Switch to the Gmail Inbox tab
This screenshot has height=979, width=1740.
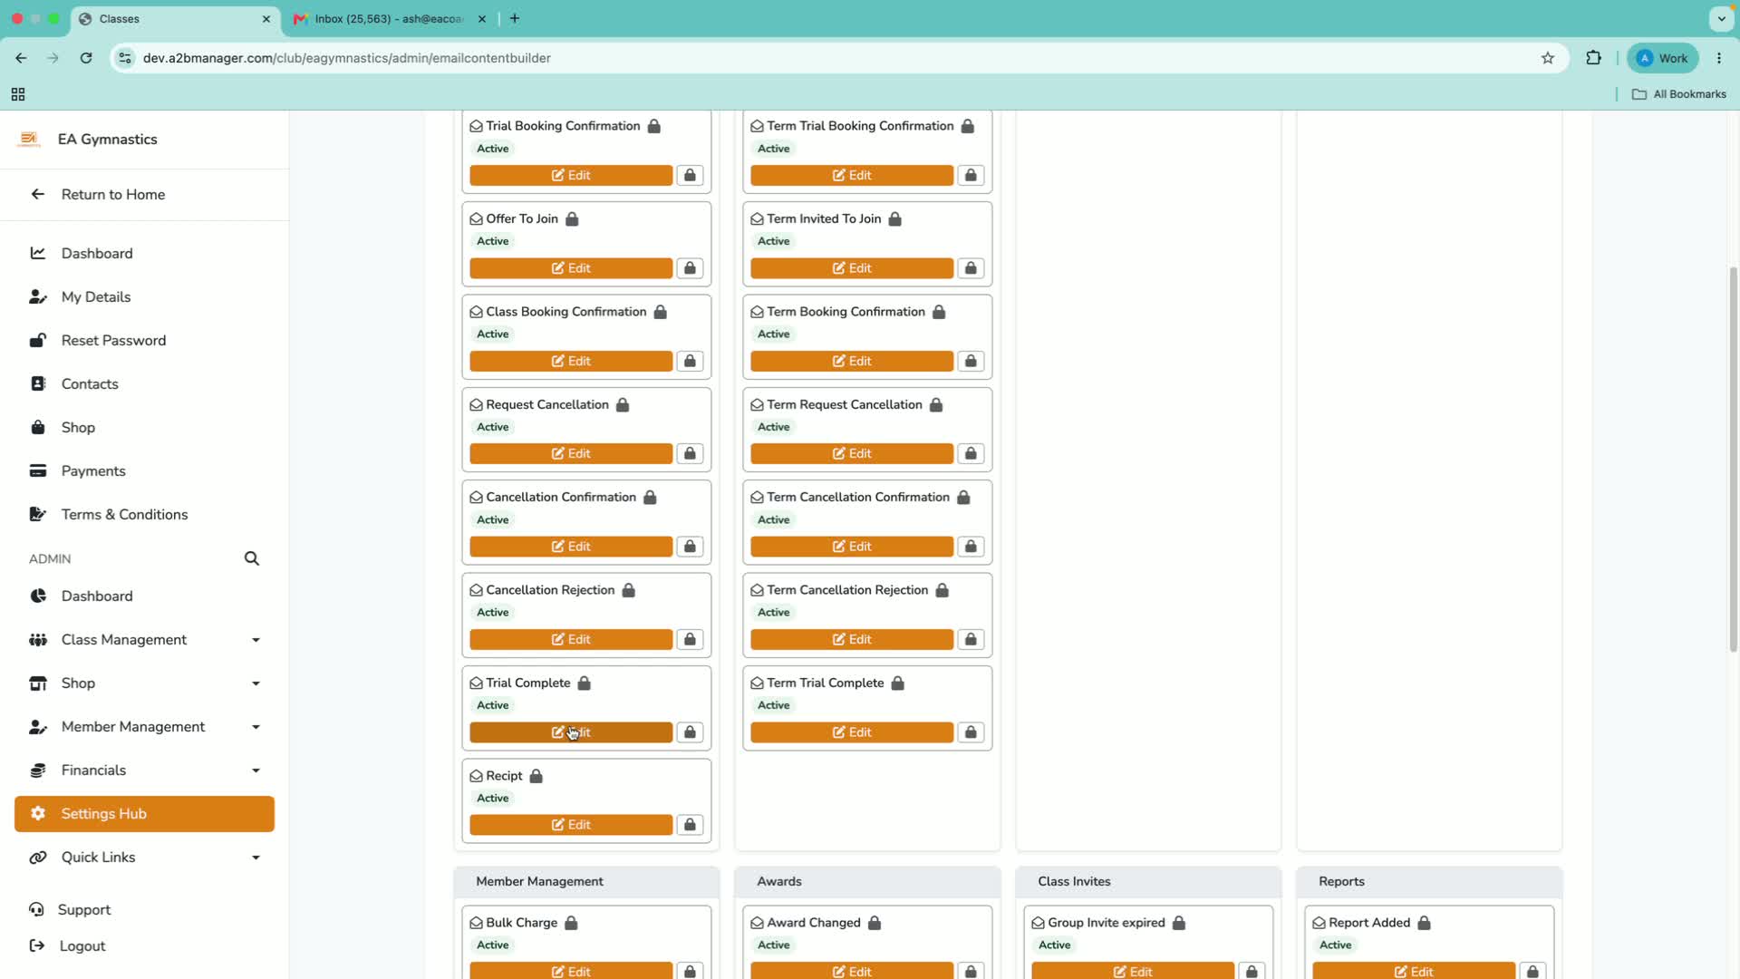click(x=390, y=19)
